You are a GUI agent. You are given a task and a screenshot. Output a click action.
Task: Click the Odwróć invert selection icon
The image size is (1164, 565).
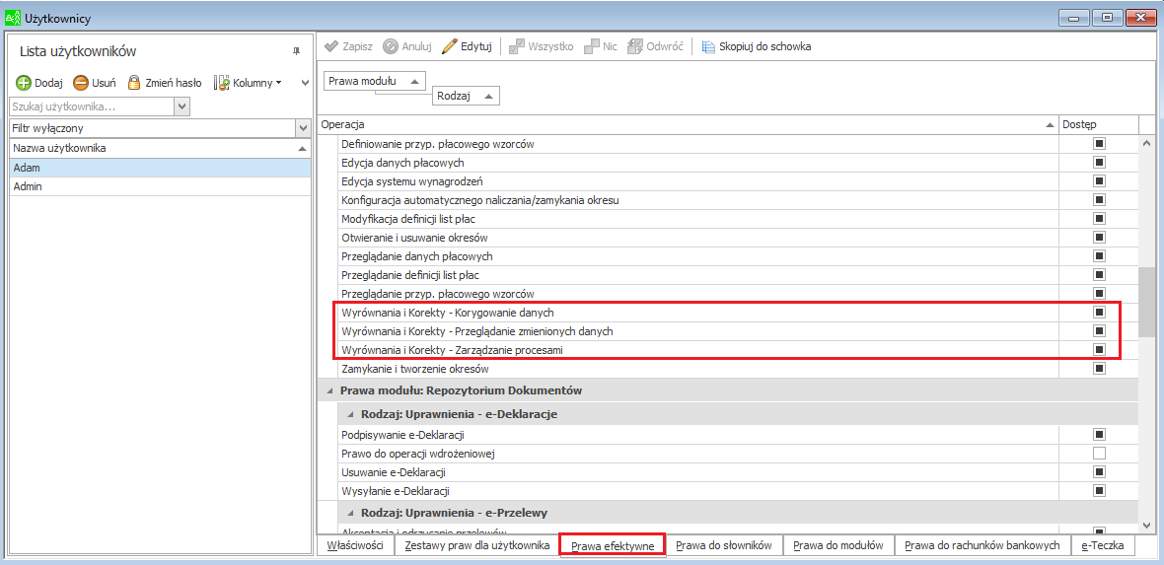coord(635,46)
